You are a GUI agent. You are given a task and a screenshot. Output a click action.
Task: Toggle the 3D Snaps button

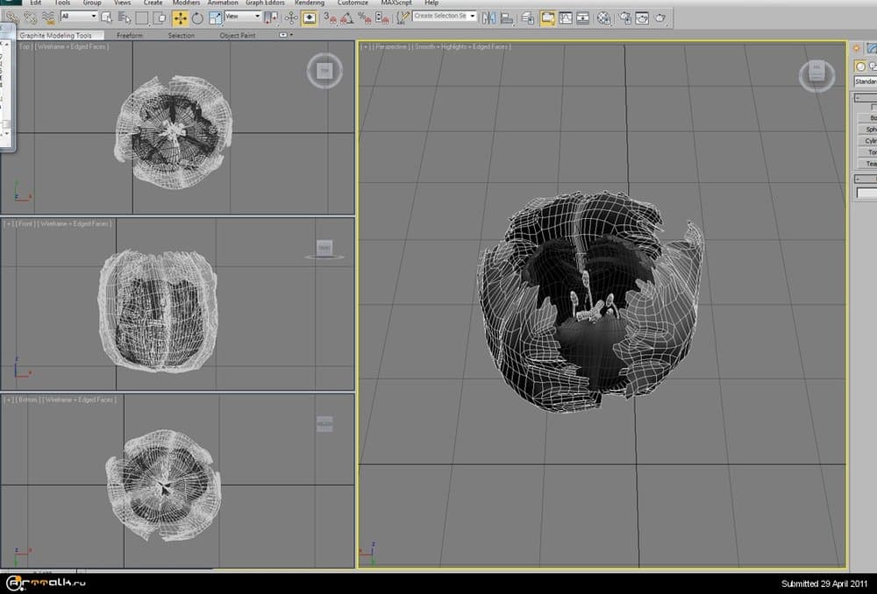point(330,18)
